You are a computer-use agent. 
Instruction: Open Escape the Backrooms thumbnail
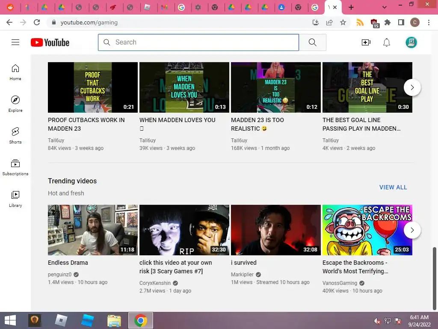click(x=367, y=230)
